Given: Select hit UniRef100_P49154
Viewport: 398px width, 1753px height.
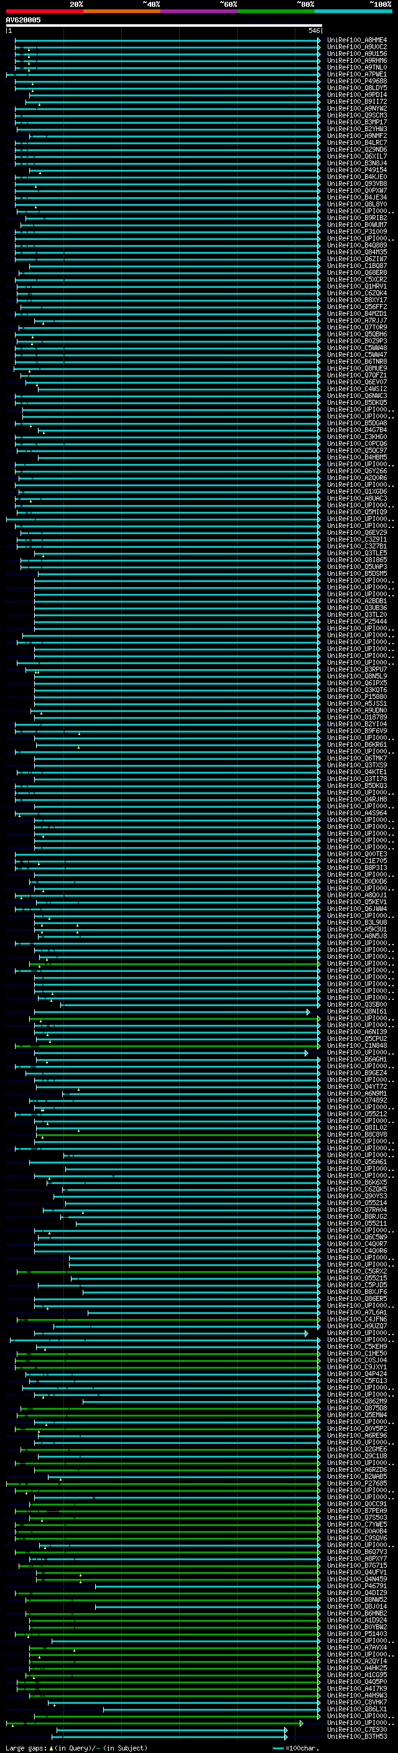Looking at the screenshot, I should [357, 170].
